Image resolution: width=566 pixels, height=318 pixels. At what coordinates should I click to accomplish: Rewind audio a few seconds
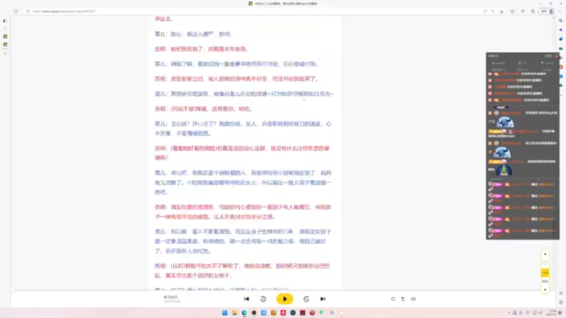pyautogui.click(x=263, y=299)
